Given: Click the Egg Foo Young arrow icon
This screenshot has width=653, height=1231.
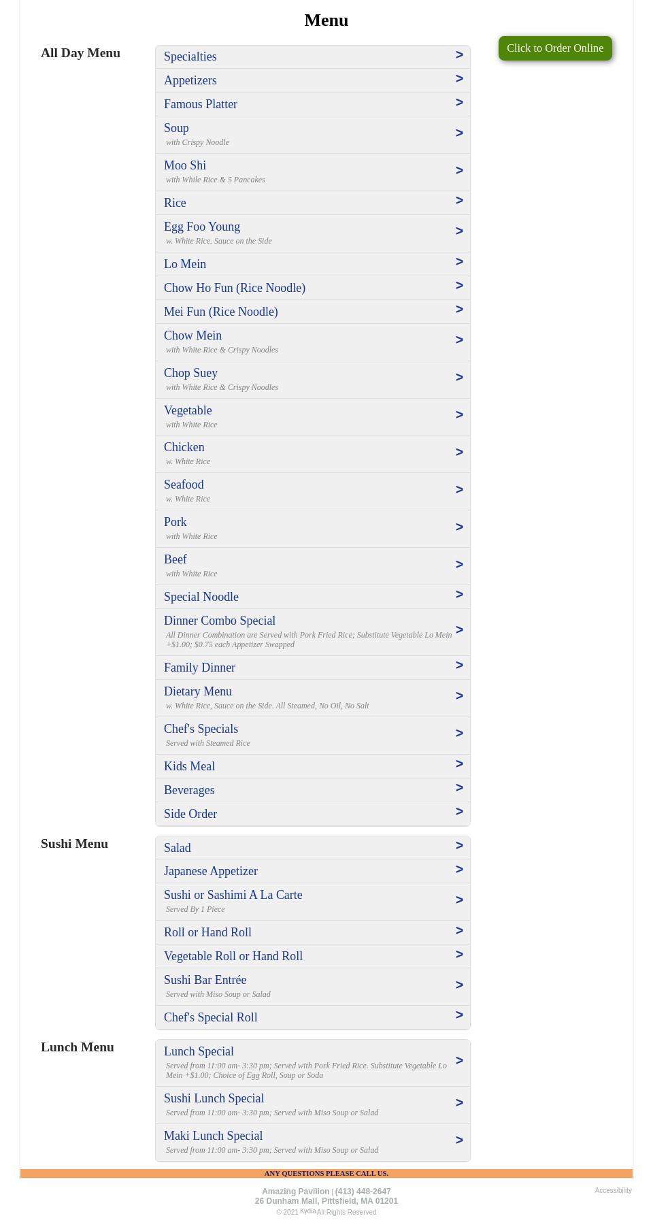Looking at the screenshot, I should point(459,231).
